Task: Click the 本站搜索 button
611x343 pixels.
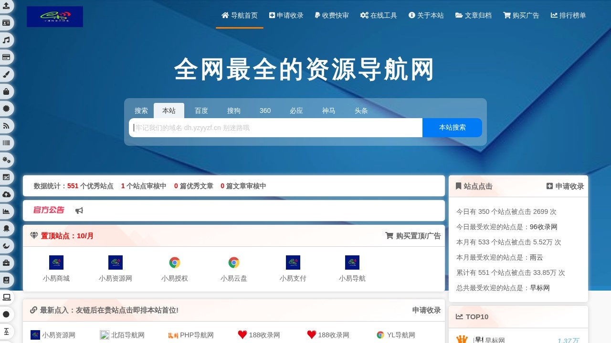Action: coord(452,128)
